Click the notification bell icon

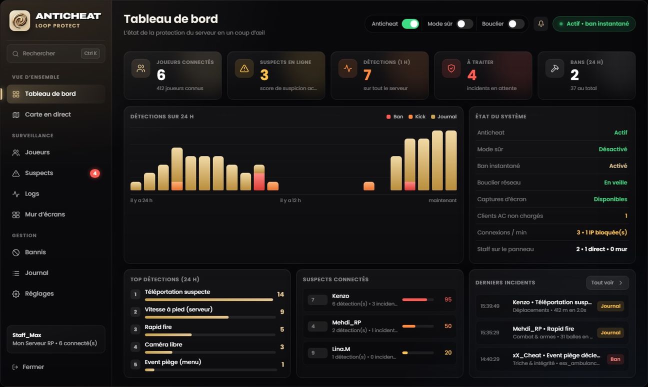tap(540, 23)
